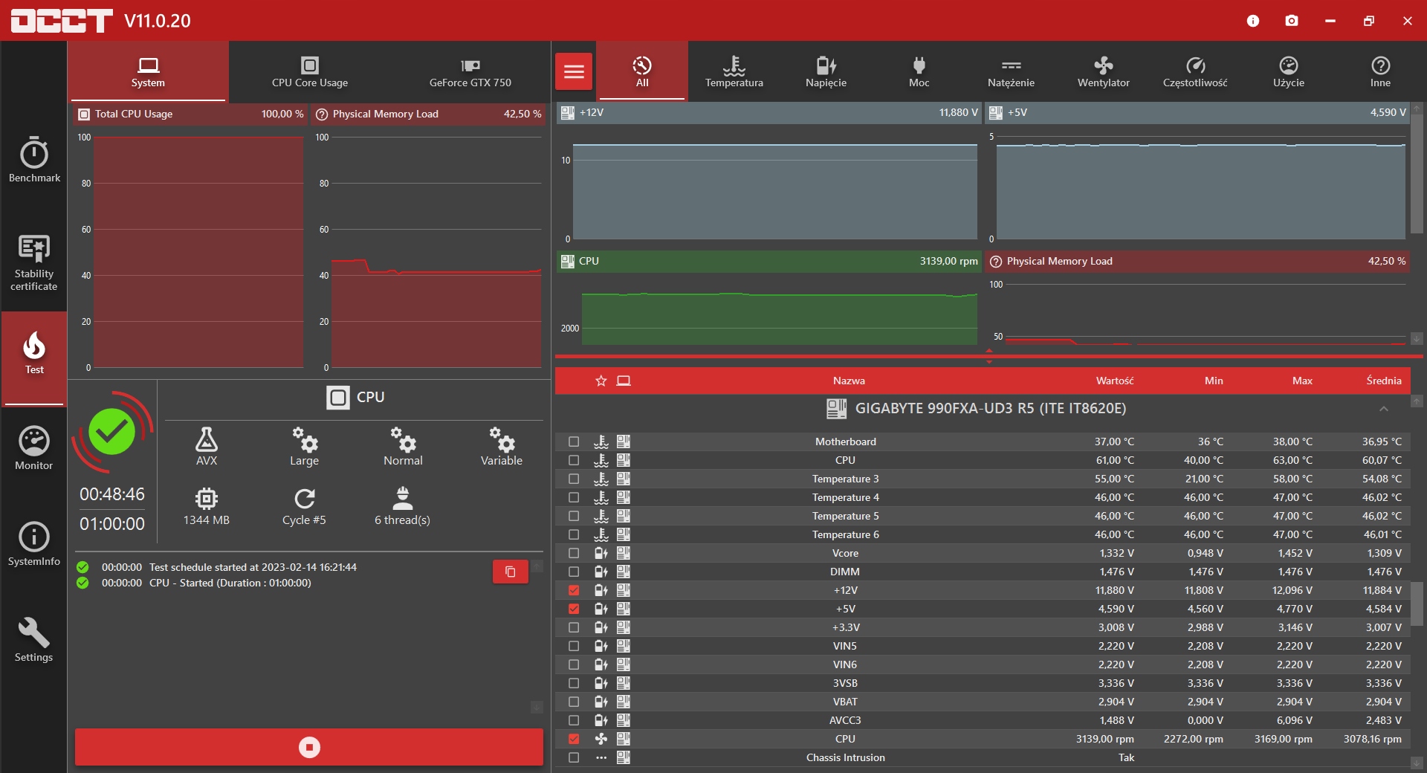Enable graph for Temperature 3
Viewport: 1427px width, 773px height.
point(574,479)
